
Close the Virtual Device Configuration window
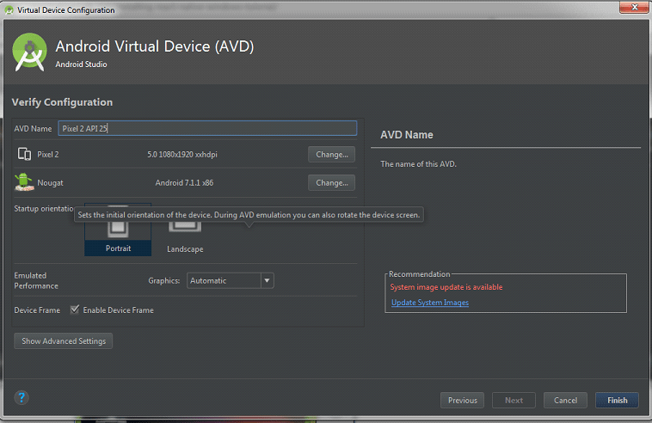coord(634,7)
